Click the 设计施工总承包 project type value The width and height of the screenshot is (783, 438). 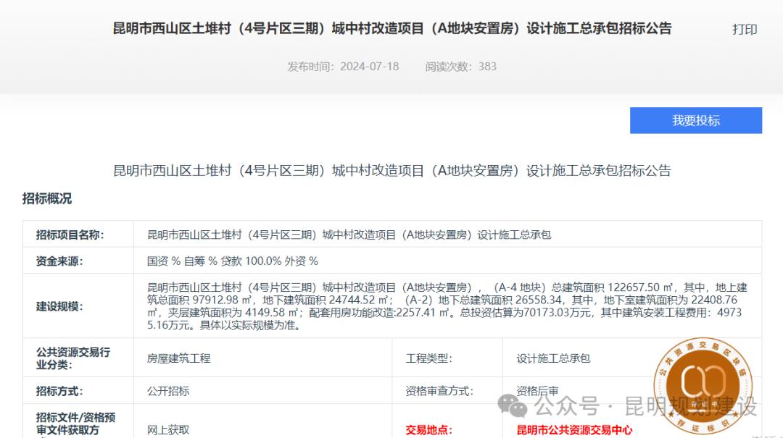(553, 358)
